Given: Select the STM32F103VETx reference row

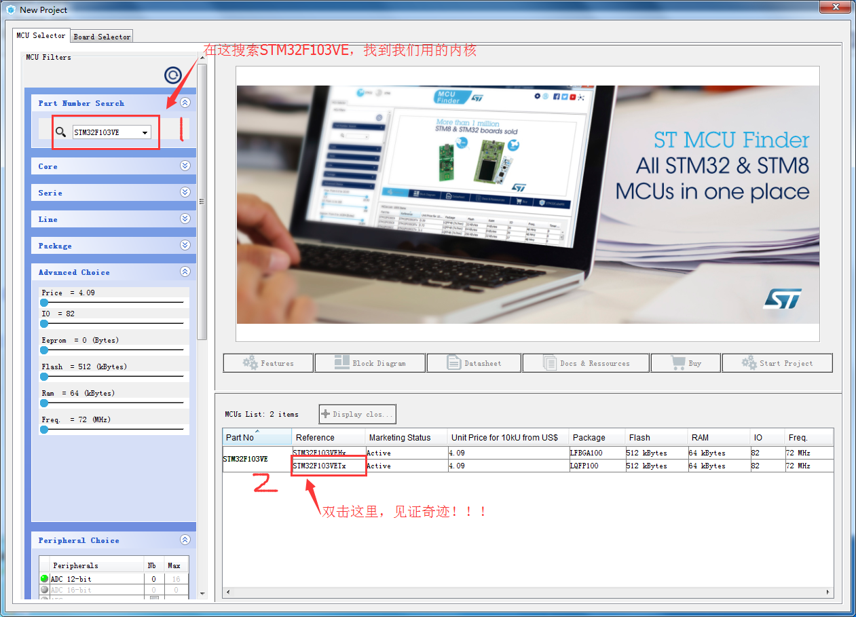Looking at the screenshot, I should [329, 466].
